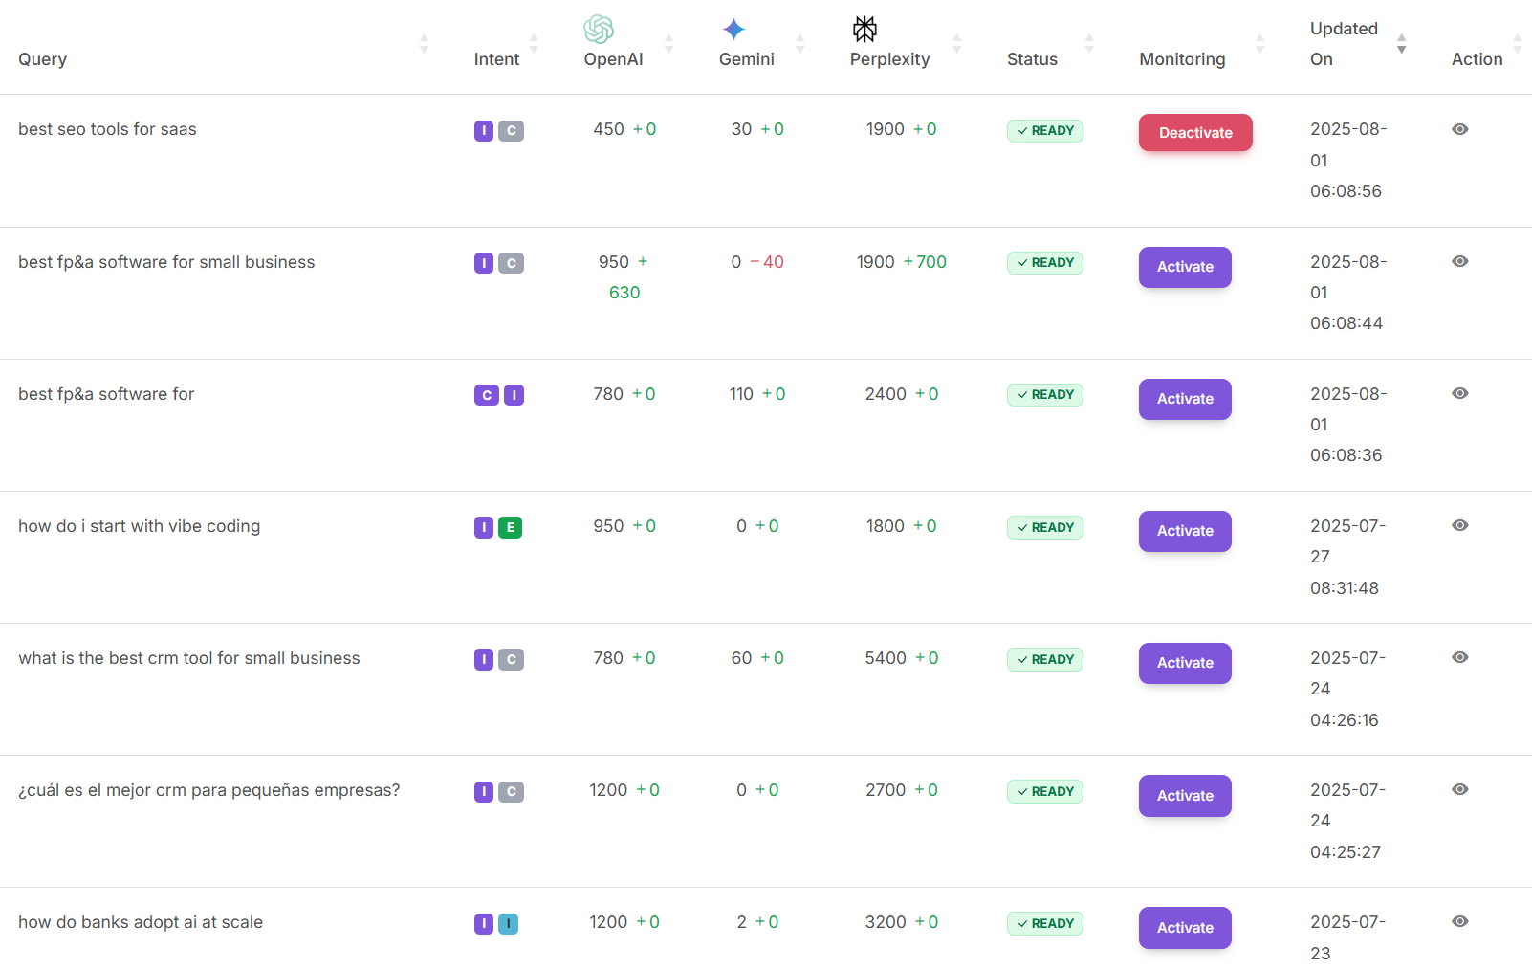This screenshot has width=1532, height=969.
Task: View details for 'best seo tools for saas'
Action: pos(1459,129)
